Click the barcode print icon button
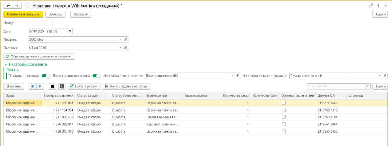This screenshot has height=146, width=392. pyautogui.click(x=52, y=86)
